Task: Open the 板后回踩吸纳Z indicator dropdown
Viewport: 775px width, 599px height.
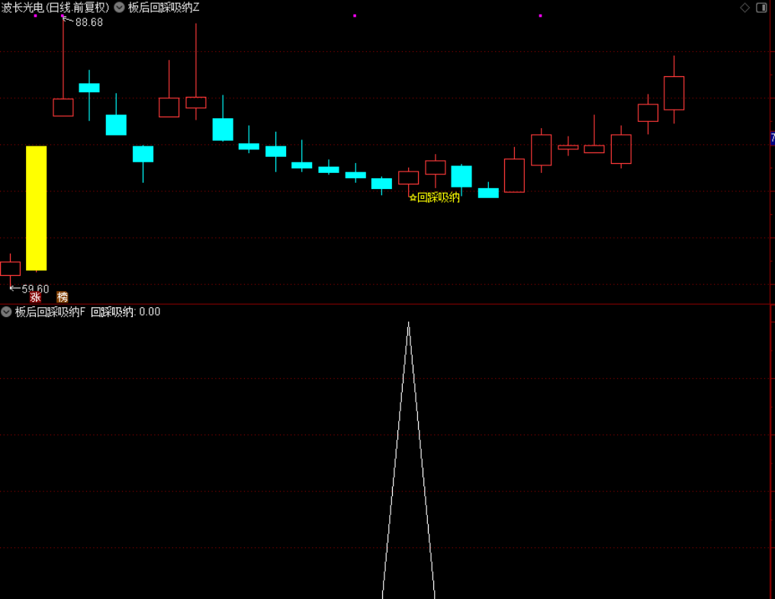Action: tap(119, 8)
